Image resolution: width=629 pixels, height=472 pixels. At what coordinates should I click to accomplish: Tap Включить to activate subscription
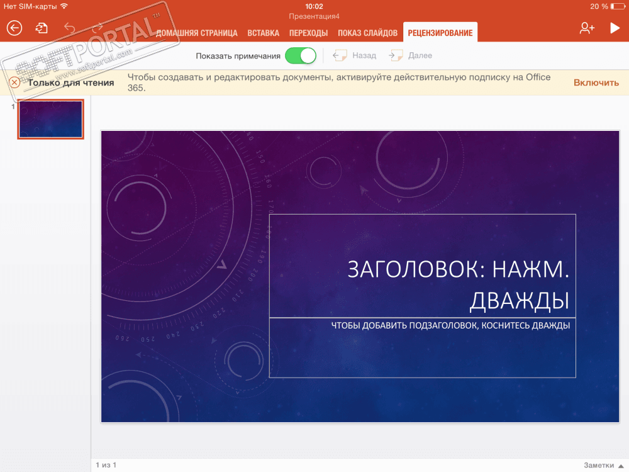(596, 82)
